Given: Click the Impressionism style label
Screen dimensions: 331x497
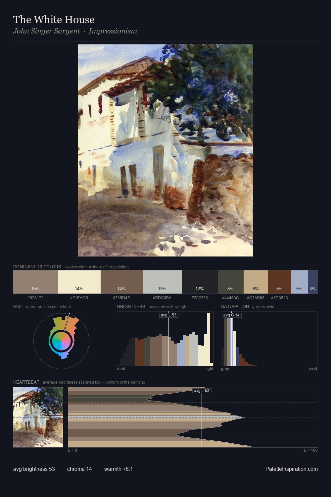Looking at the screenshot, I should point(113,31).
